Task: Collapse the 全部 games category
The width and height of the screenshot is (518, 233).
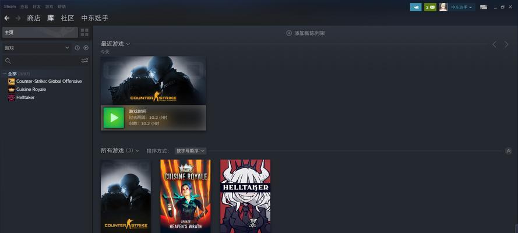Action: click(5, 73)
